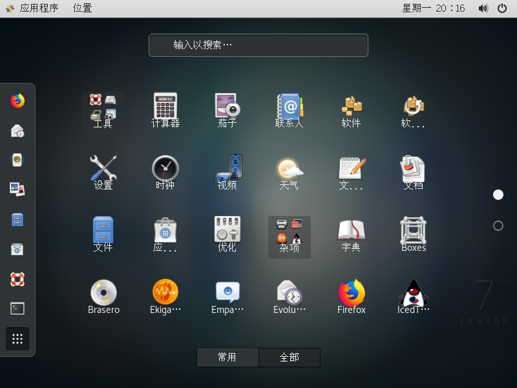Open the lifebuoy help icon in dock
Screen dimensions: 517x388
pos(17,279)
